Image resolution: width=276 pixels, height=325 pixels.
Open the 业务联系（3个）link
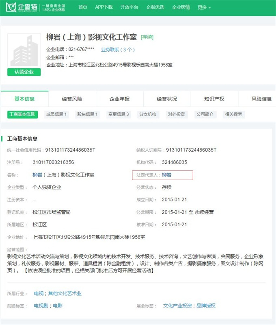(118, 50)
